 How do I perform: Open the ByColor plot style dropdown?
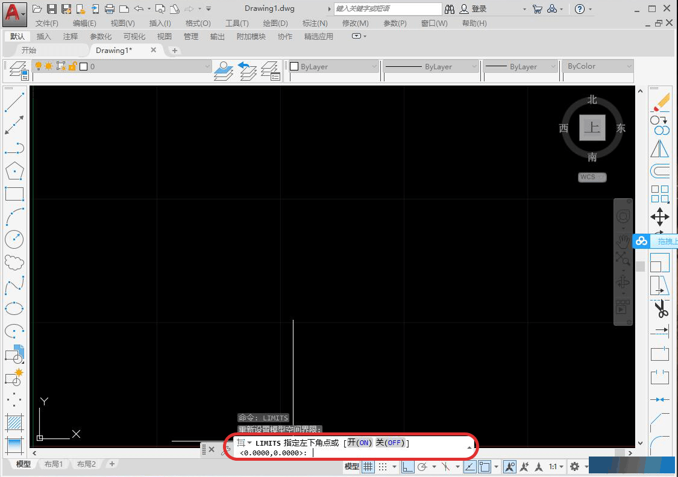tap(629, 66)
